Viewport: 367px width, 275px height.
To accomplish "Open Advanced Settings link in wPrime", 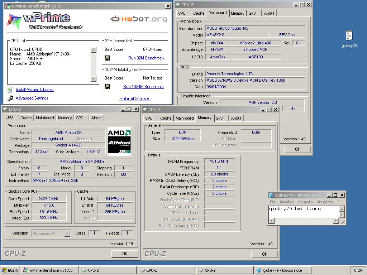I will point(32,98).
